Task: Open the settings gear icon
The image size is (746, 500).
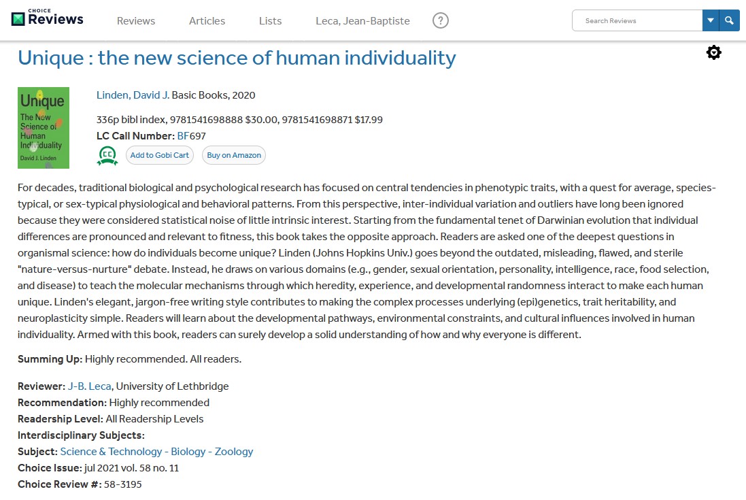Action: pyautogui.click(x=713, y=52)
